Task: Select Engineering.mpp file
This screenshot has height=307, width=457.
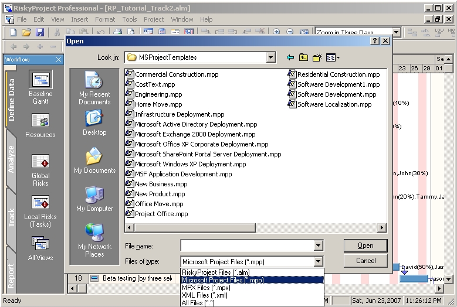Action: [154, 94]
